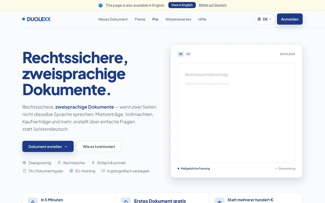
Task: Switch preview to EN language
Action: pyautogui.click(x=188, y=54)
